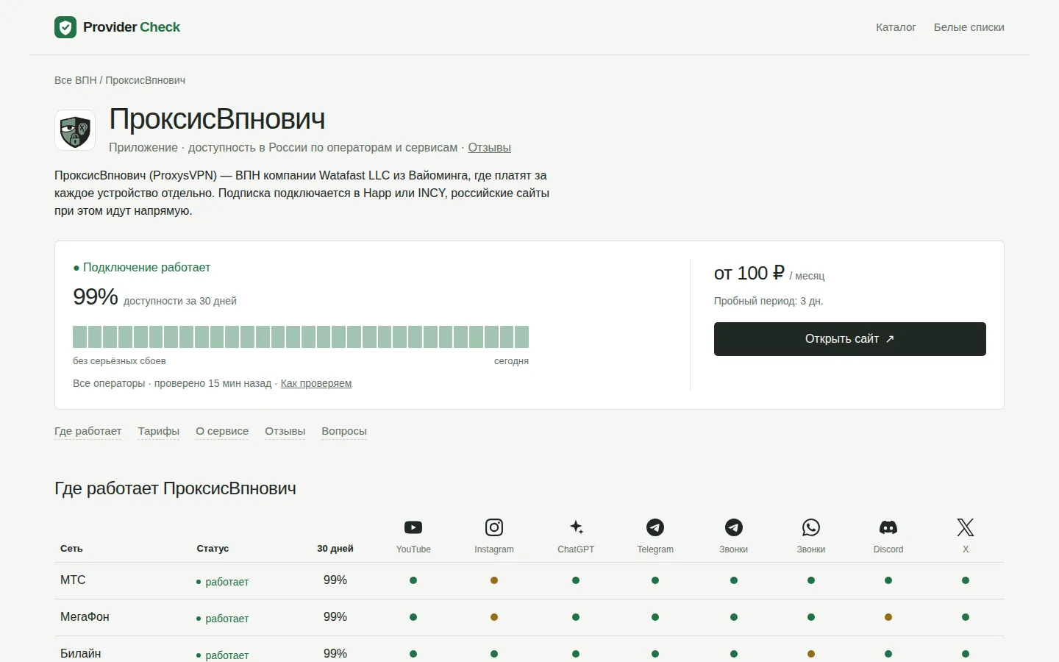Select Отзывы in the section navigation tabs

point(285,431)
